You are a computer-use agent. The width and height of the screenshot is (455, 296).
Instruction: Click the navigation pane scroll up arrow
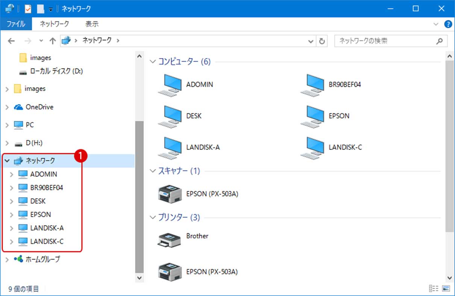point(139,56)
